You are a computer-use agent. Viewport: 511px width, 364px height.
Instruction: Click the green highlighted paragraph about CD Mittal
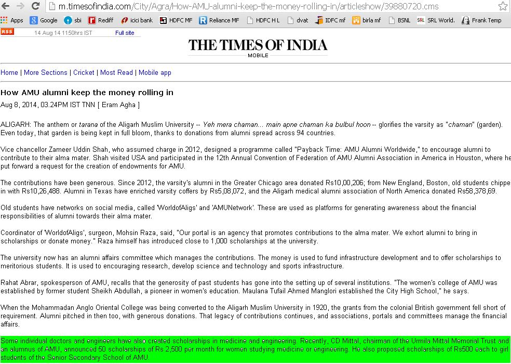click(255, 349)
